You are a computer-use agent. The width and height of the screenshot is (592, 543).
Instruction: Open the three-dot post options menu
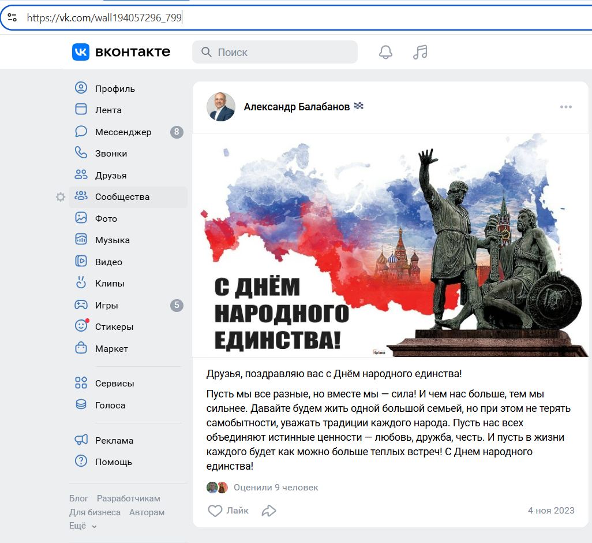(x=565, y=107)
